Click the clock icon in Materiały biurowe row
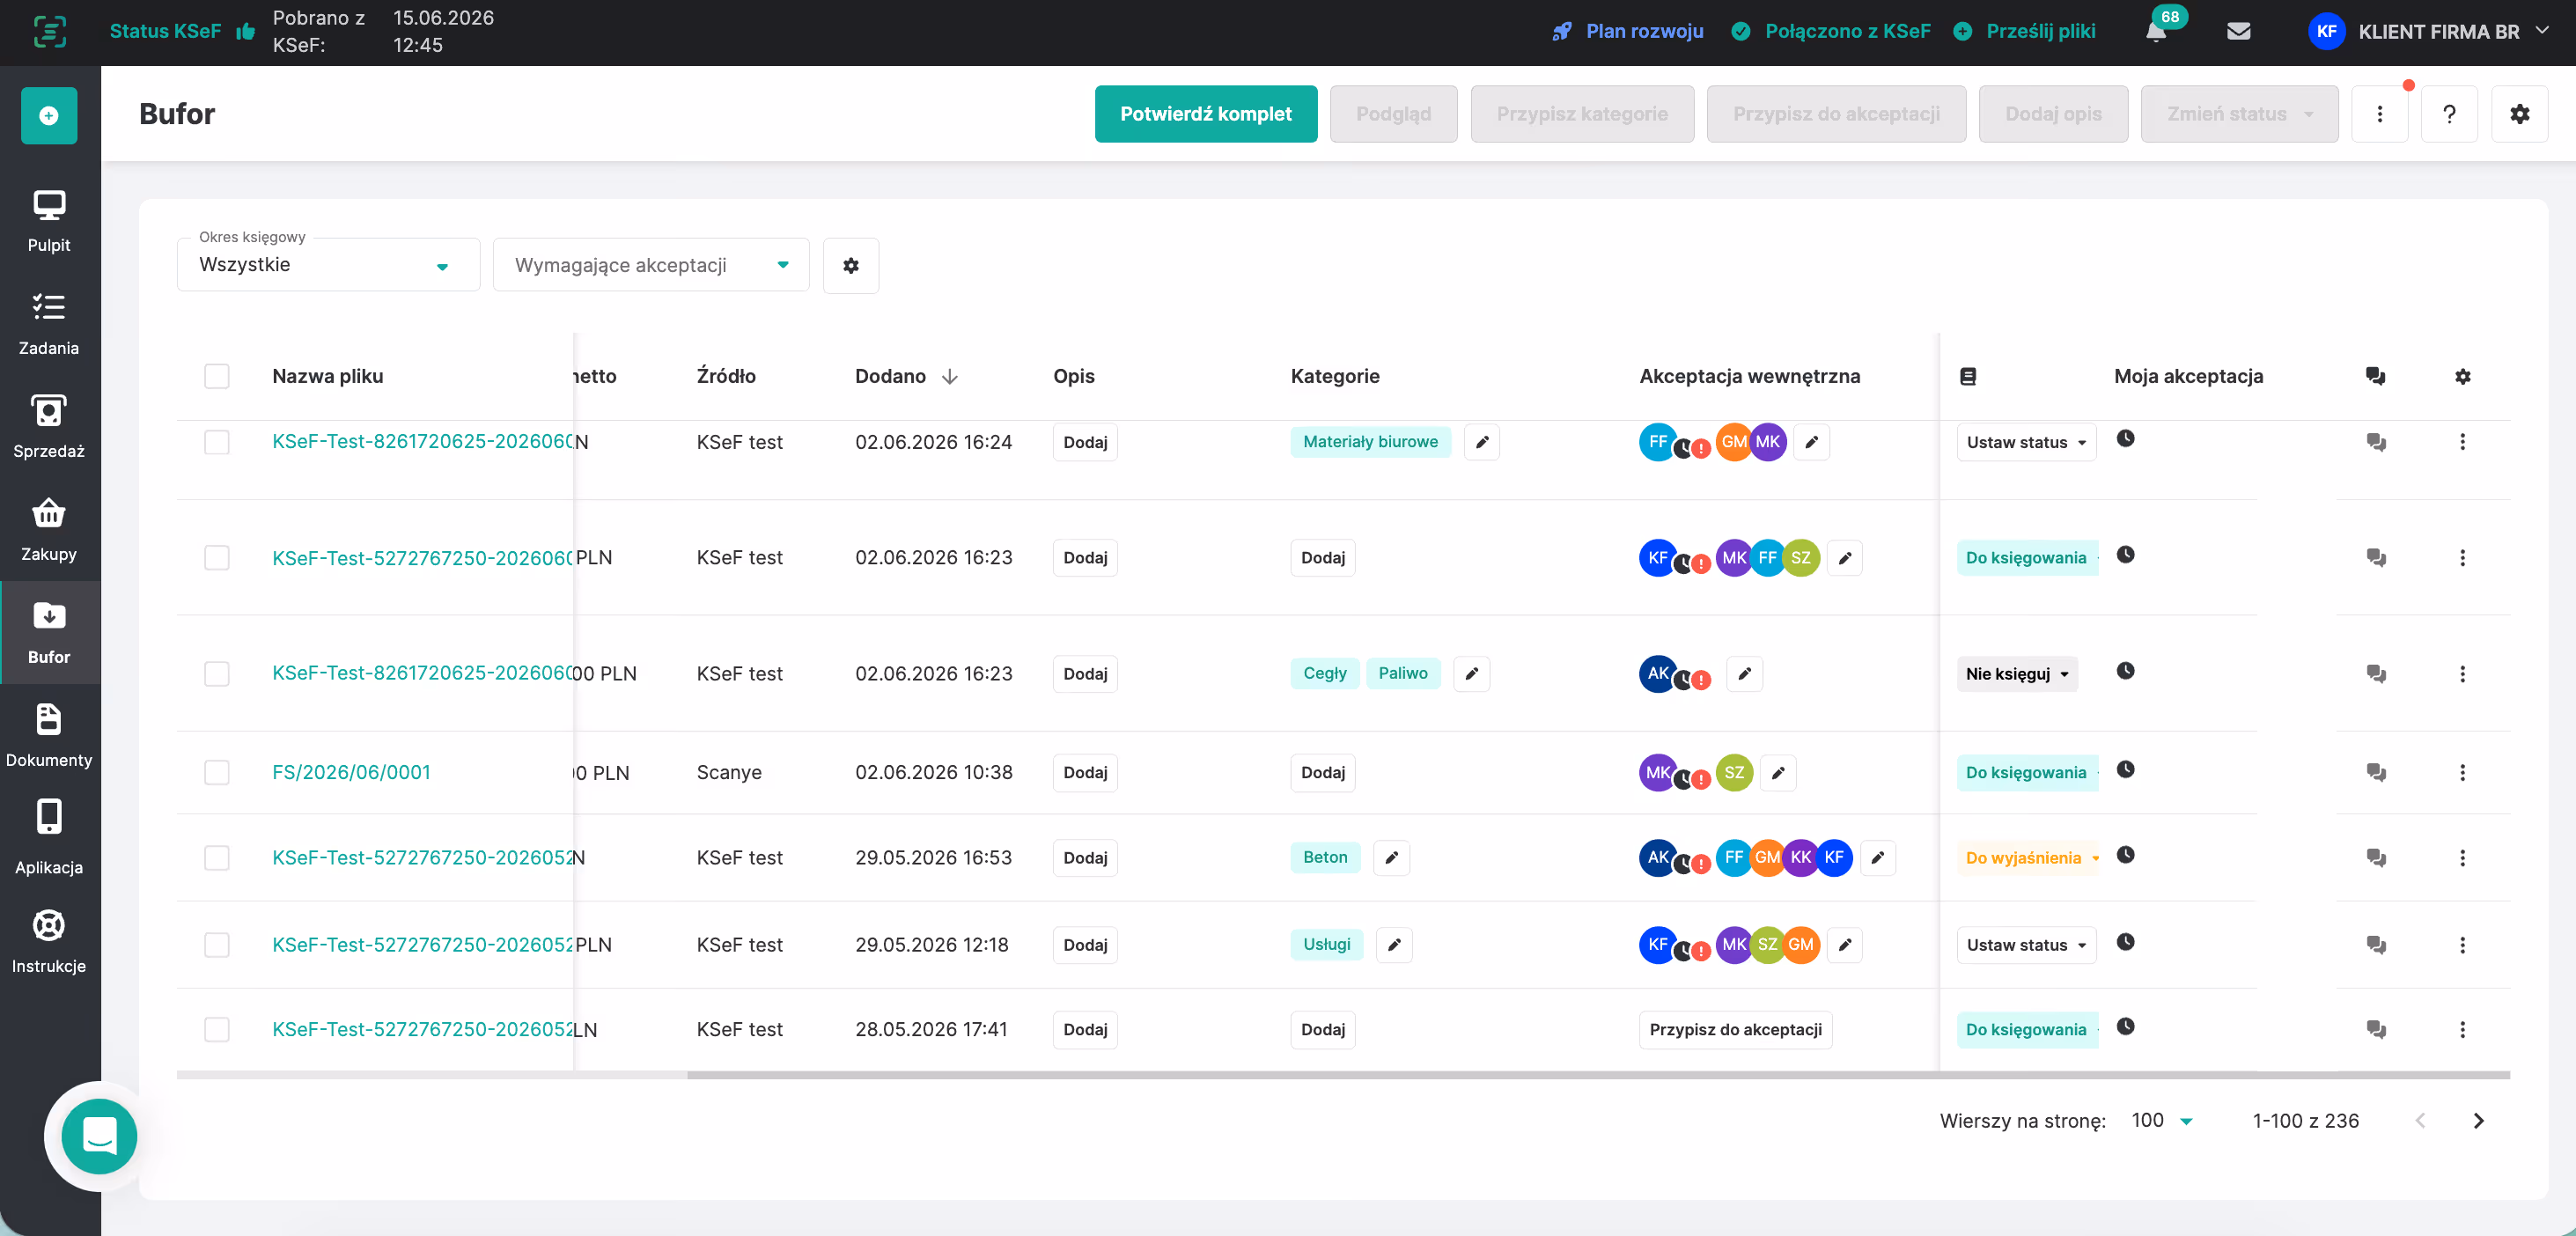Screen dimensions: 2576x1236 pyautogui.click(x=2125, y=438)
